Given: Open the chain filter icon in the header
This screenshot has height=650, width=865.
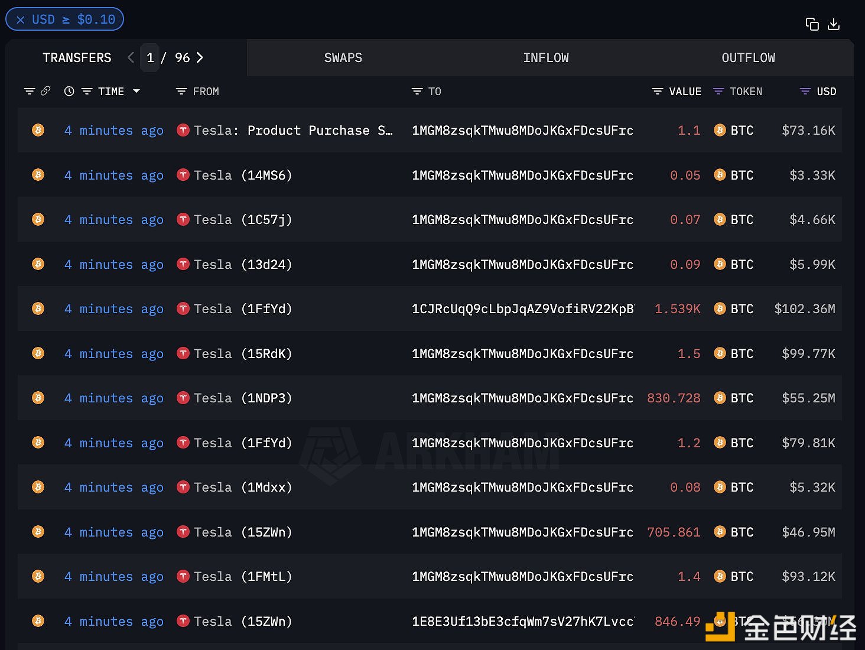Looking at the screenshot, I should 30,91.
